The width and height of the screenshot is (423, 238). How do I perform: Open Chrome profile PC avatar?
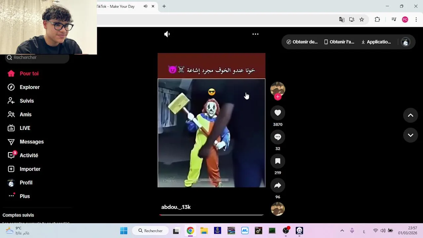(405, 20)
